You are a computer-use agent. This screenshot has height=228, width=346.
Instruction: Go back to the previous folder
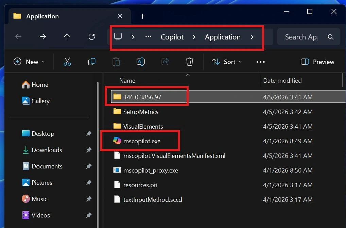coord(18,37)
